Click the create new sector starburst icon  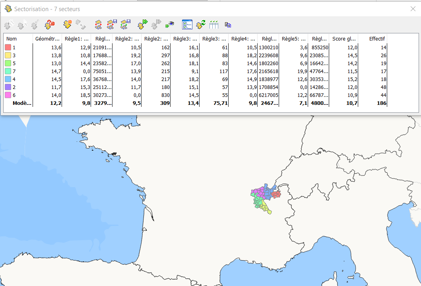tap(68, 25)
